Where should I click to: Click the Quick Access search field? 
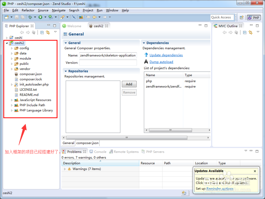tap(222, 17)
